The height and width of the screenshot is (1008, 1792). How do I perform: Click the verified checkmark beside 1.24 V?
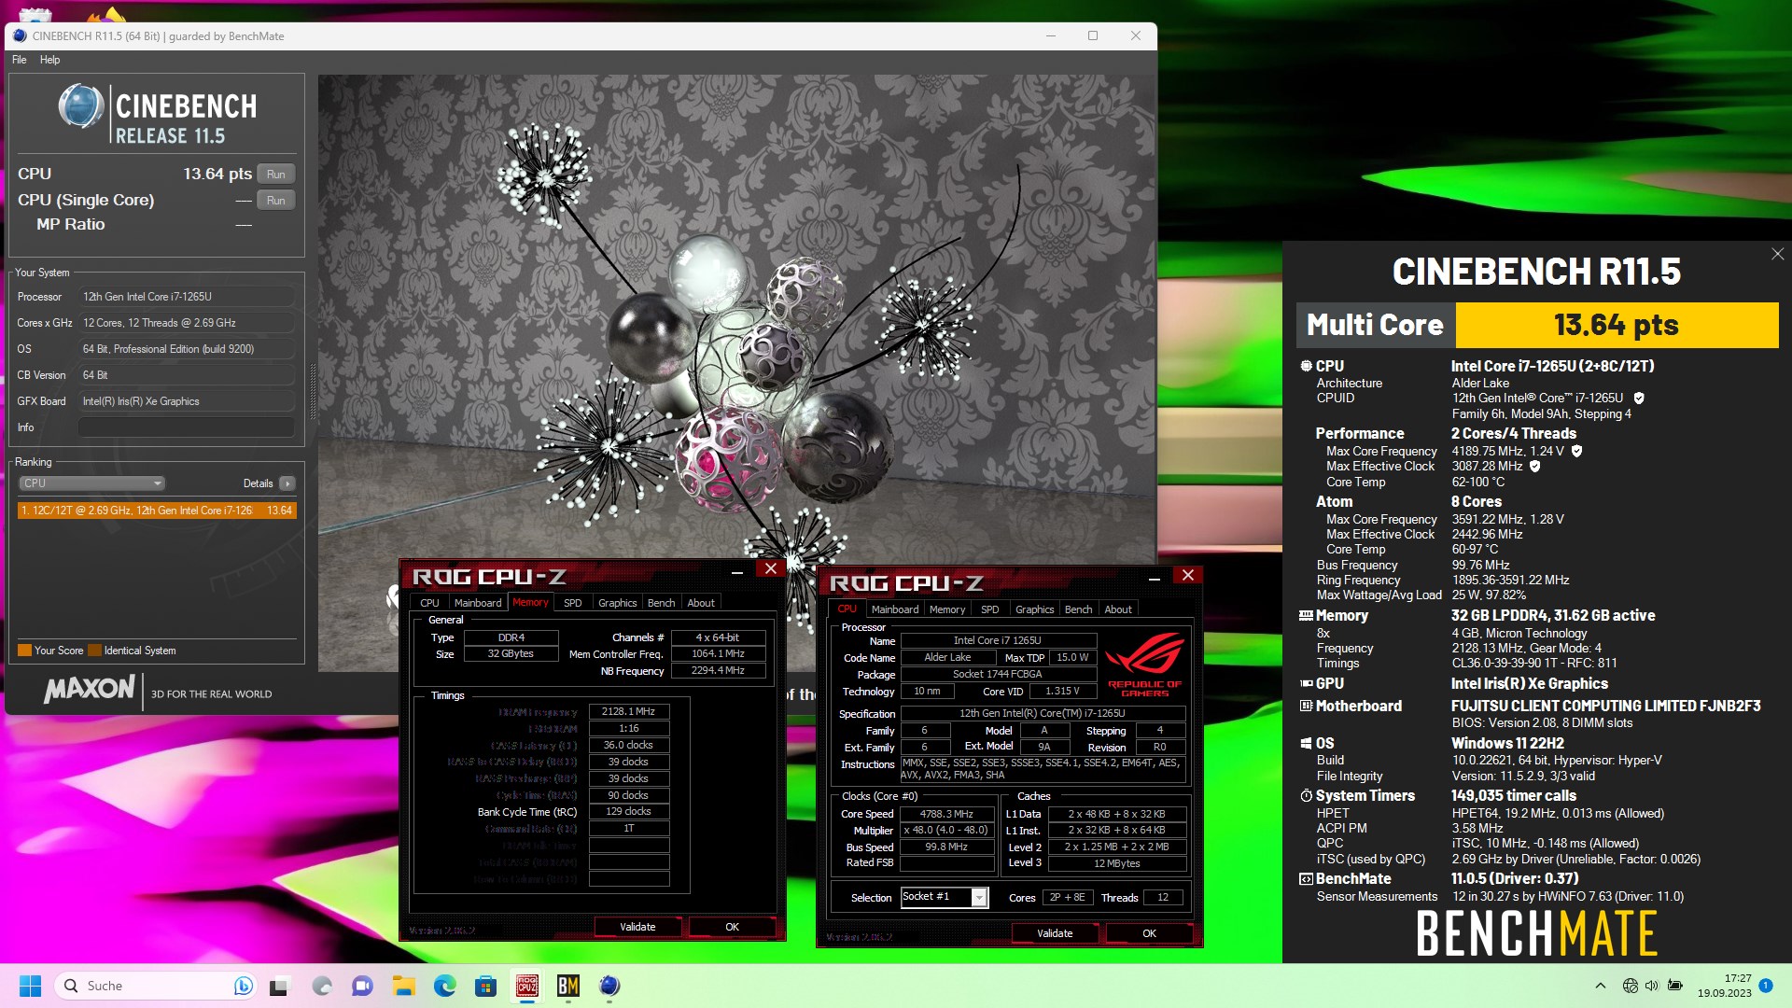[1577, 451]
